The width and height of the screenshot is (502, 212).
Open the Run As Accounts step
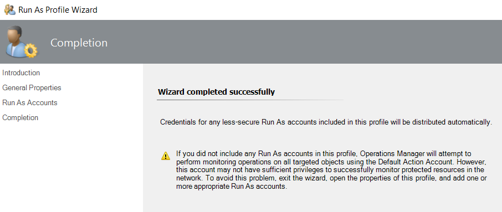point(30,102)
